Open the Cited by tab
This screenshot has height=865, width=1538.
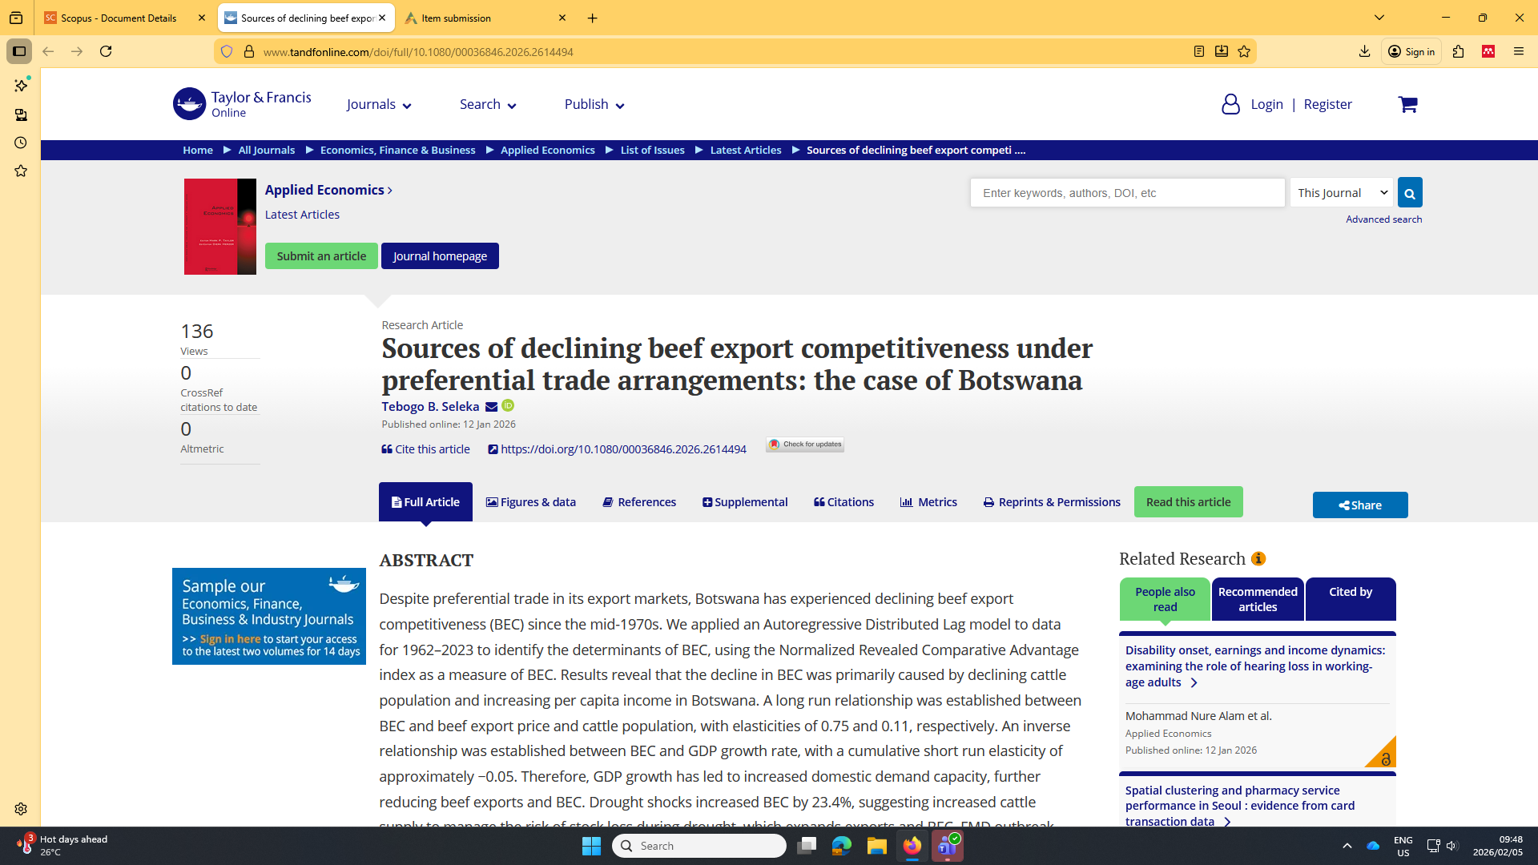(1351, 599)
